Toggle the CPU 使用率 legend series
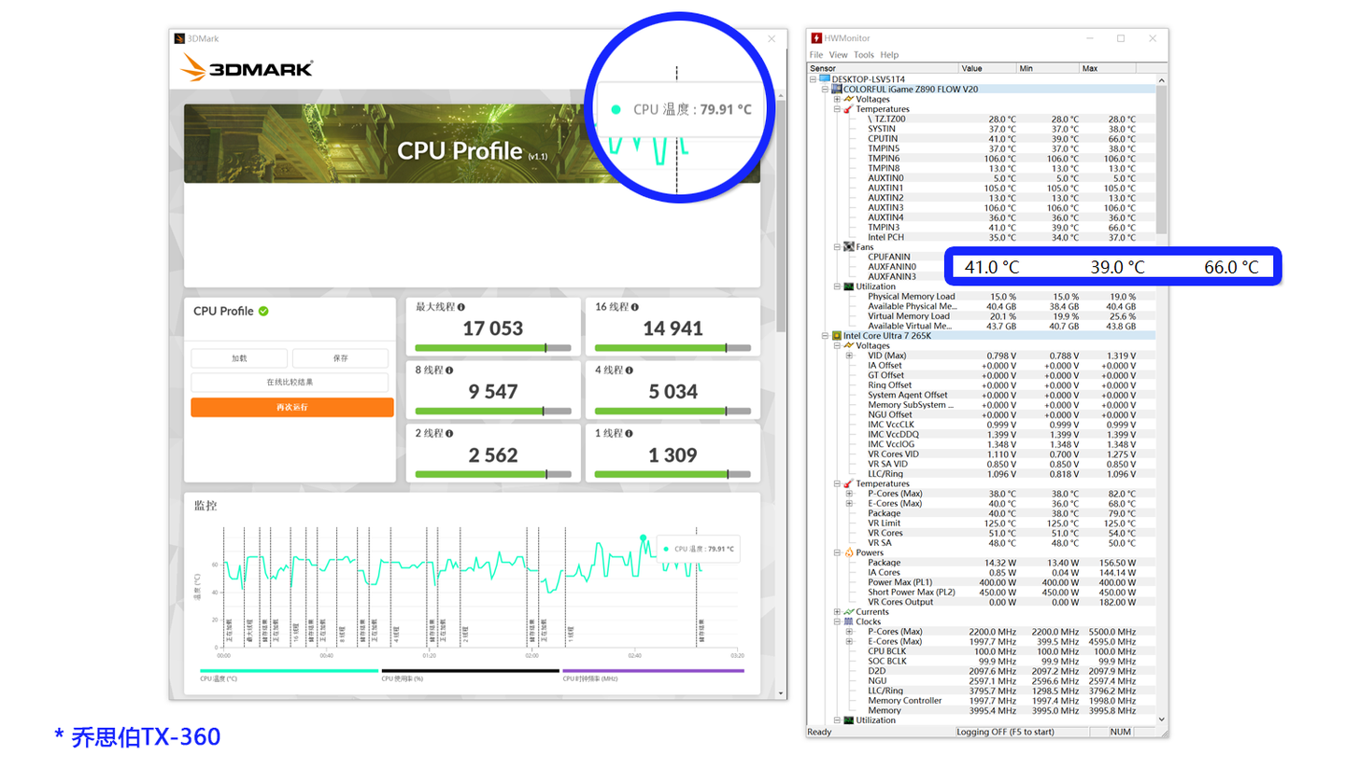 click(x=470, y=675)
